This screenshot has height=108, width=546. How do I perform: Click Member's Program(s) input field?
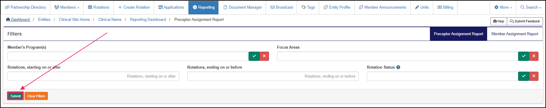pyautogui.click(x=128, y=56)
